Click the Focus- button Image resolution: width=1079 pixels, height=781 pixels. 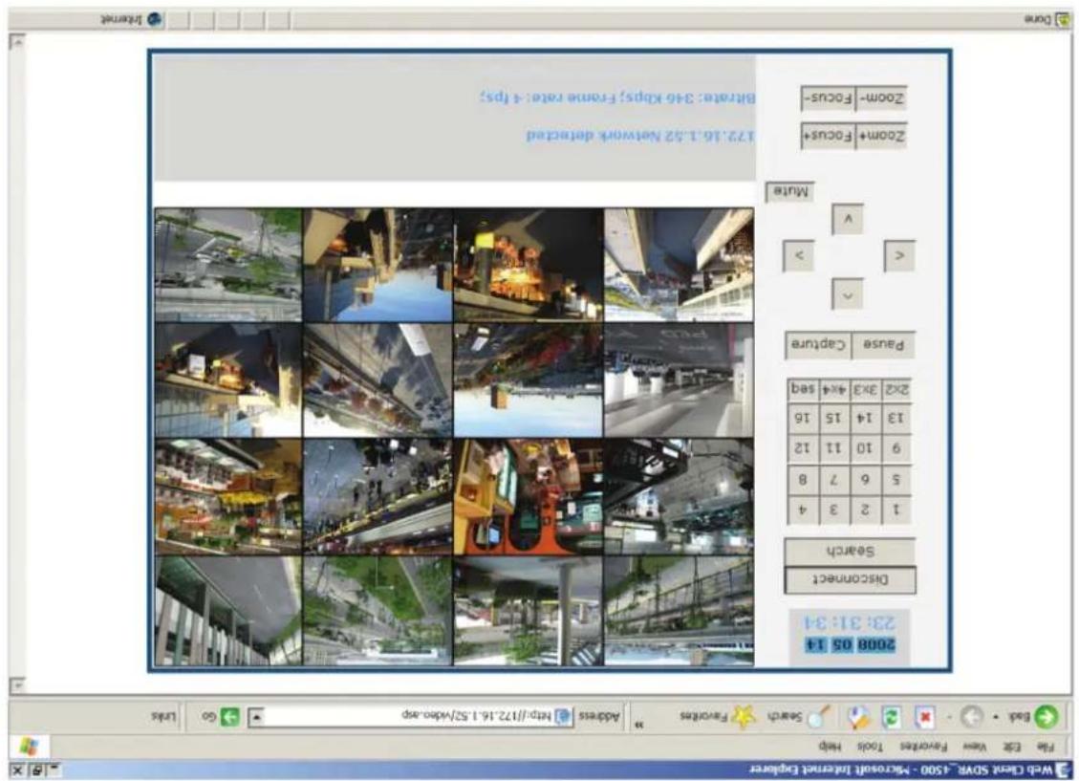[828, 98]
